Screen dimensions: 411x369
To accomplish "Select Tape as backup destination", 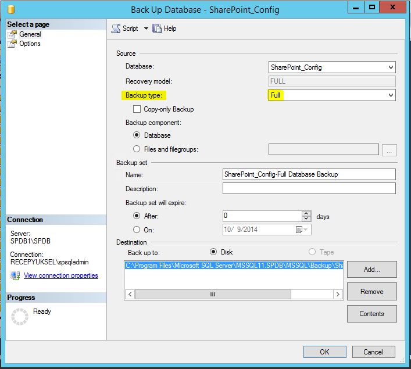I will tap(312, 252).
